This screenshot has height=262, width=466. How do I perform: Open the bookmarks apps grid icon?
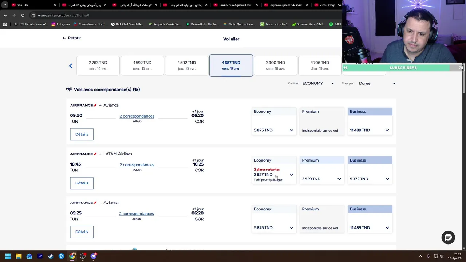(5, 24)
